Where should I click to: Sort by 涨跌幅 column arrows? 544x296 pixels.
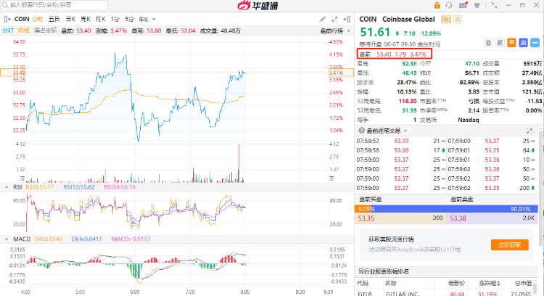pos(498,284)
